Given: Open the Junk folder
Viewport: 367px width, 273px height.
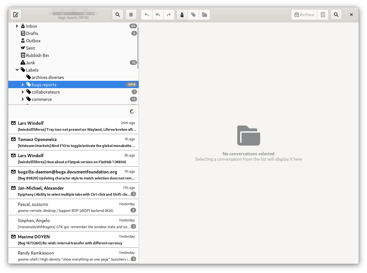Looking at the screenshot, I should [30, 62].
